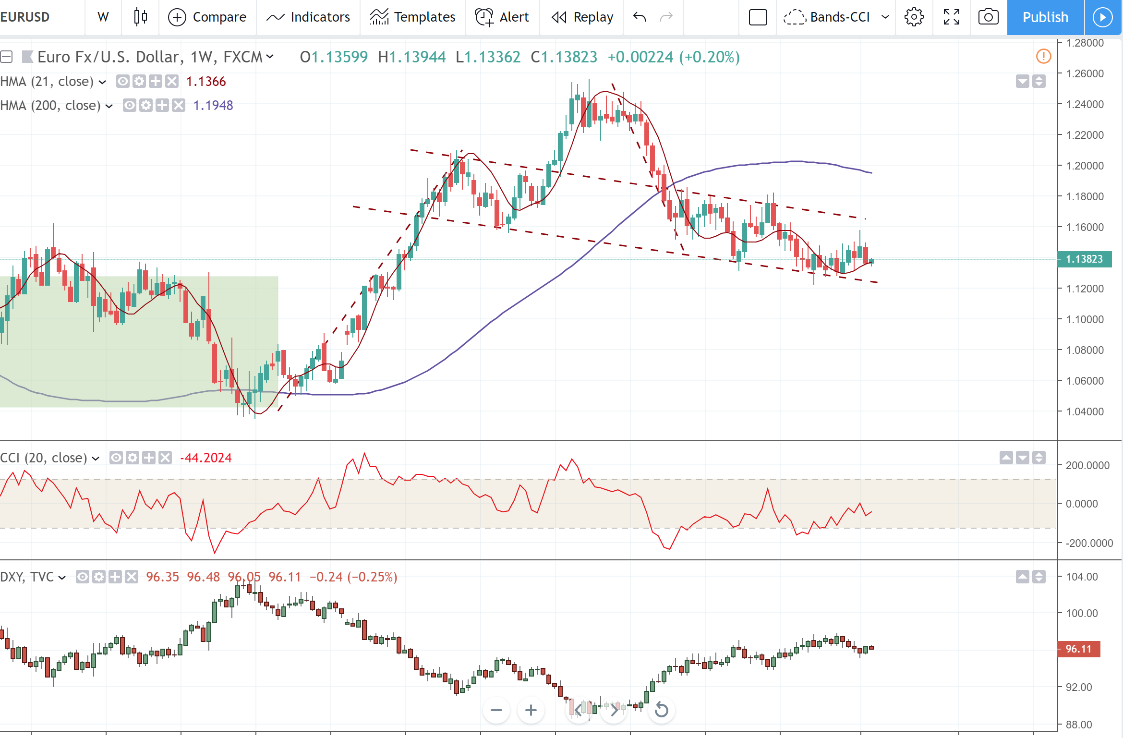Image resolution: width=1123 pixels, height=738 pixels.
Task: Click the undo arrow in toolbar
Action: click(640, 17)
